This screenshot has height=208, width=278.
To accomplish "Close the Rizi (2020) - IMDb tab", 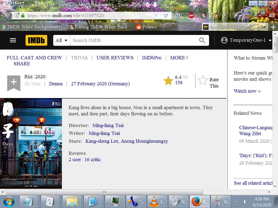I will pos(264,27).
